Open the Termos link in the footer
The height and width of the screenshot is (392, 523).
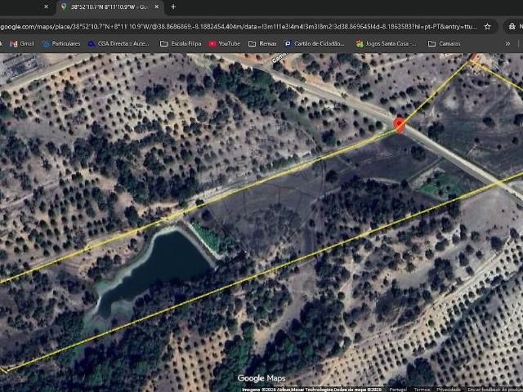422,390
